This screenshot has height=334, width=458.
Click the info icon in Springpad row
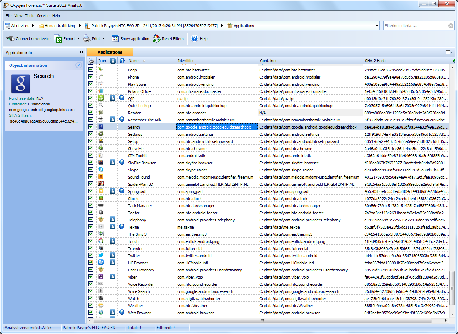click(x=122, y=191)
